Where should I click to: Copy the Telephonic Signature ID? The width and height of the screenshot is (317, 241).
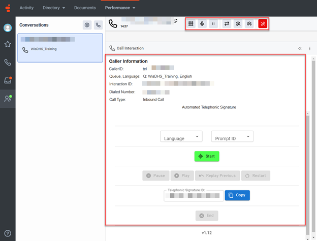237,195
